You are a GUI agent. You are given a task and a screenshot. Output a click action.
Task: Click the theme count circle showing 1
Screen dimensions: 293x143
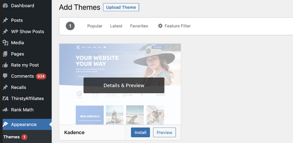pyautogui.click(x=70, y=26)
